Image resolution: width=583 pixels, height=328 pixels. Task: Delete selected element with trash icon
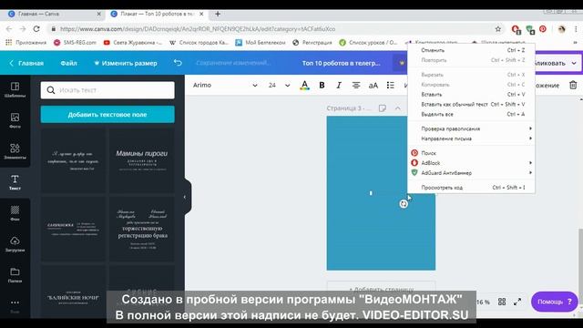[x=573, y=85]
